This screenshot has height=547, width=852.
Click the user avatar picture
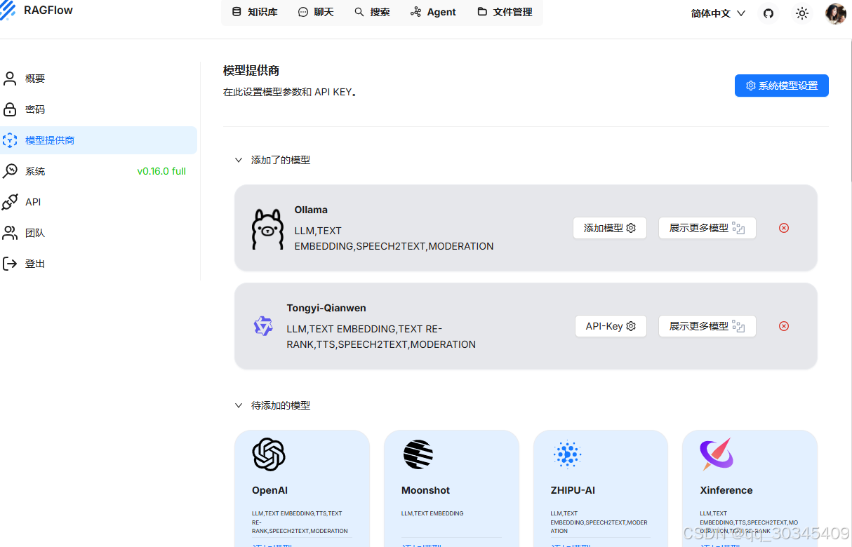[x=836, y=13]
